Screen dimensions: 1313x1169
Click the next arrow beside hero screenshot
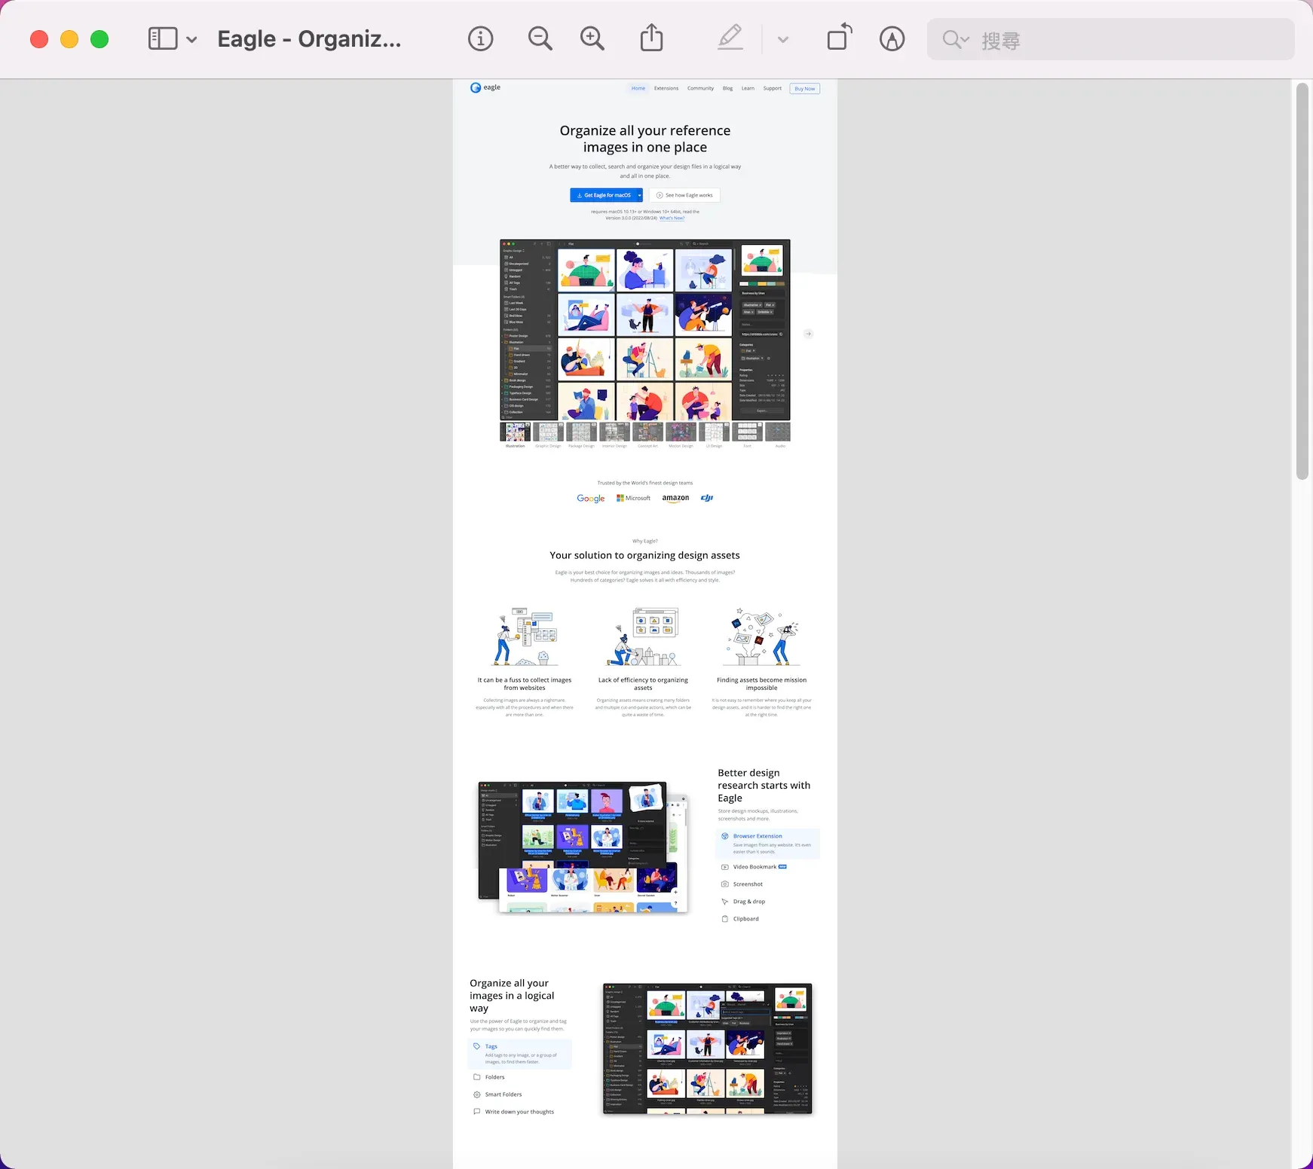pyautogui.click(x=808, y=334)
